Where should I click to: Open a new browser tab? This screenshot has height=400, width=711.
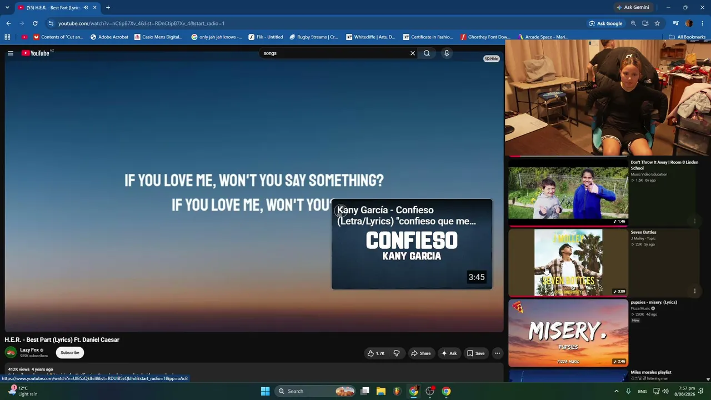pyautogui.click(x=108, y=8)
